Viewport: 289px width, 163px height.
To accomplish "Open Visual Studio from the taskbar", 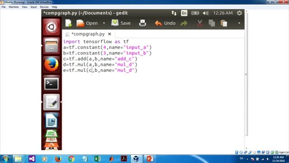I will (32, 159).
